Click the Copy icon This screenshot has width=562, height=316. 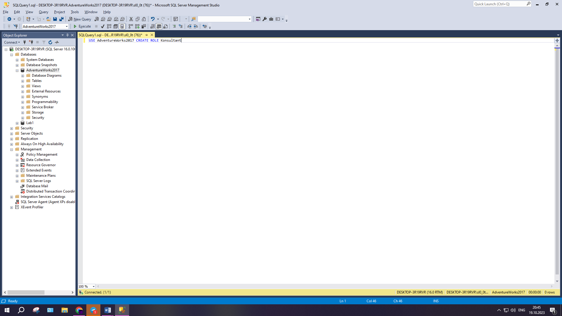tap(138, 19)
